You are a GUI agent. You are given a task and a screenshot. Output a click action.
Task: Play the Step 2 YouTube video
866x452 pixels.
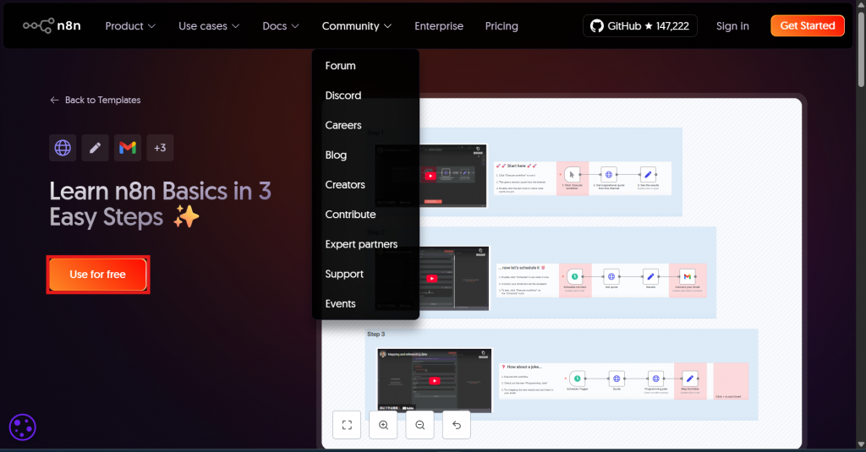[431, 278]
